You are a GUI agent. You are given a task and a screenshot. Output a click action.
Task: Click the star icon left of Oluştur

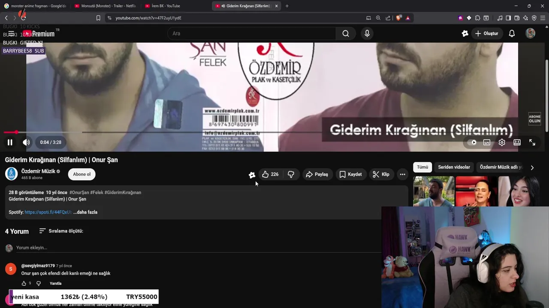[x=465, y=33]
